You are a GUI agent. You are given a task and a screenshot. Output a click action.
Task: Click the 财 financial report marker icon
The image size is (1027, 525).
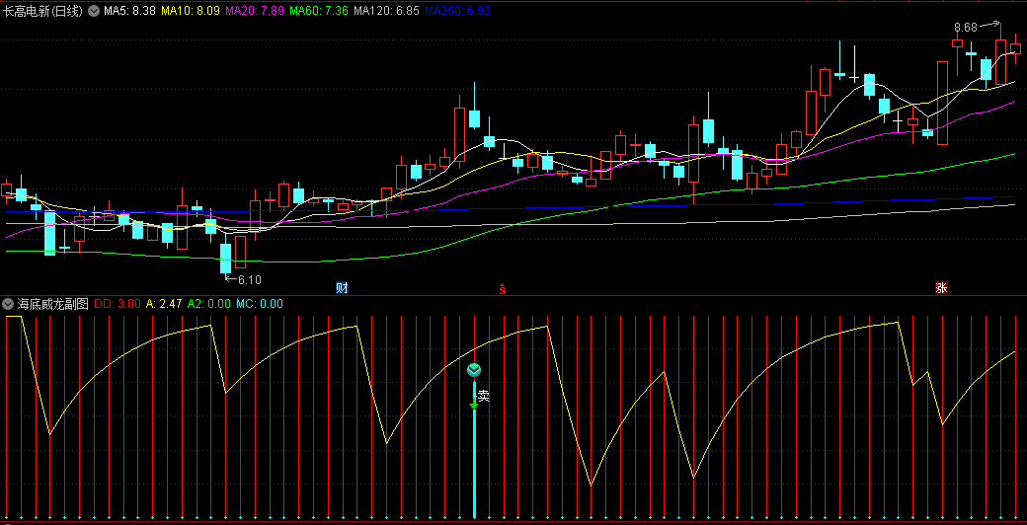(x=342, y=288)
